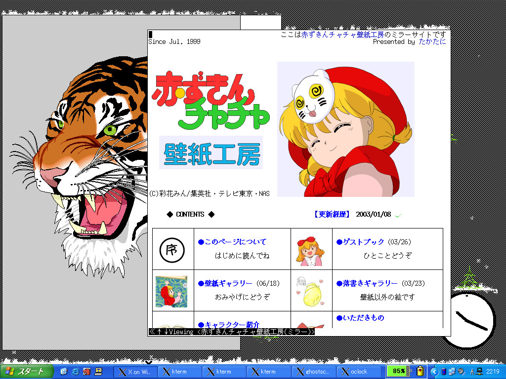Launch Internet Explorer from quick launch
This screenshot has height=379, width=506.
pyautogui.click(x=75, y=372)
